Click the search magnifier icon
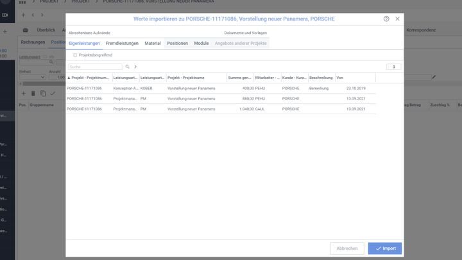Viewport: 462px width, 260px height. [127, 67]
